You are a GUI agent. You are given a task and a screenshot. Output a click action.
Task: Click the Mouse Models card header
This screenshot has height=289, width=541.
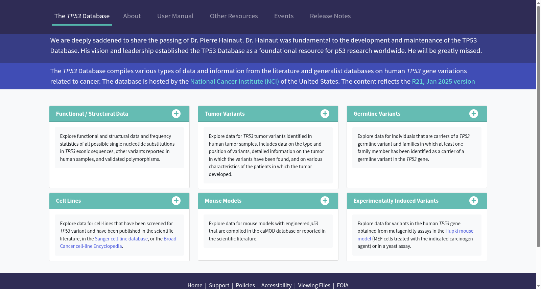coord(268,201)
